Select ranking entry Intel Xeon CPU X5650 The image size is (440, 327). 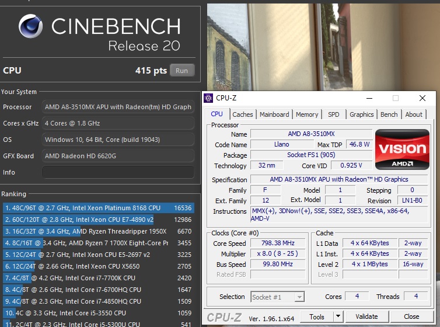pyautogui.click(x=99, y=266)
